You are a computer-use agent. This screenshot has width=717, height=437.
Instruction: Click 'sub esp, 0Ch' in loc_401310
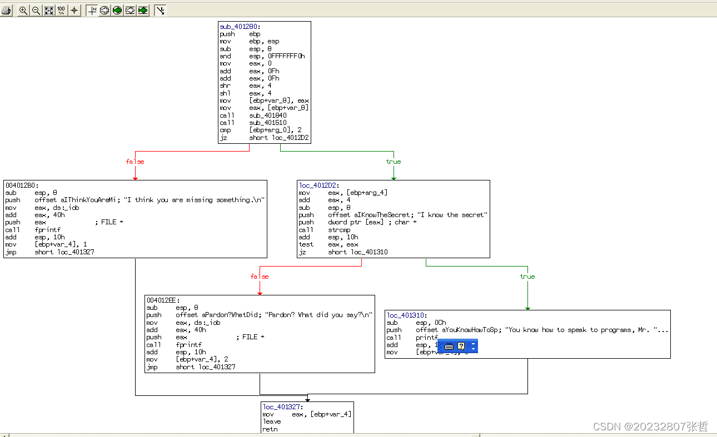pyautogui.click(x=416, y=323)
